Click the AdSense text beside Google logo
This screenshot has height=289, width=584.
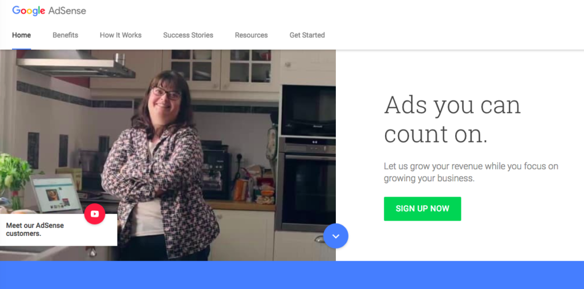pyautogui.click(x=67, y=11)
